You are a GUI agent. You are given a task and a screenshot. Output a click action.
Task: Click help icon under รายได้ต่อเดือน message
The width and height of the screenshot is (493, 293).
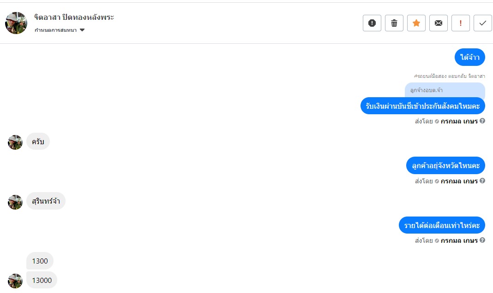coord(482,240)
